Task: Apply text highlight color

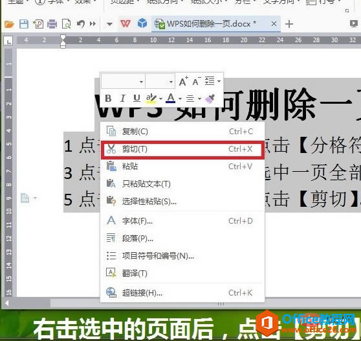Action: pyautogui.click(x=151, y=99)
